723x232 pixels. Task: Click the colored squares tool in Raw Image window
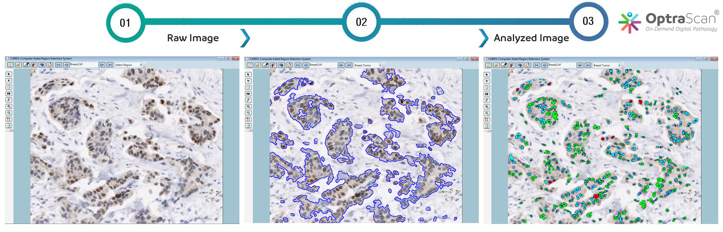[x=9, y=119]
